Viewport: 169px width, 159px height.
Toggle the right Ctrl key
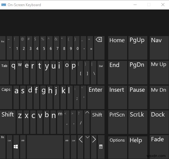(74, 147)
